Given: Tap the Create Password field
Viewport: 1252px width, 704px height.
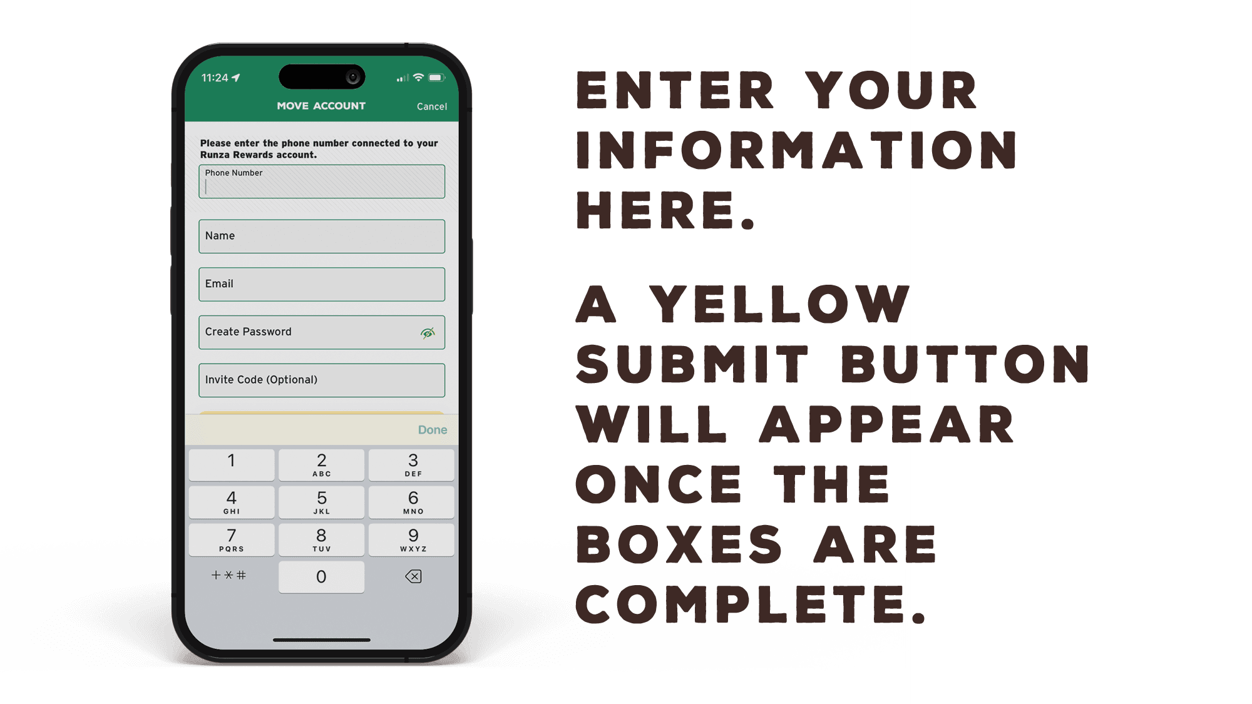Looking at the screenshot, I should click(x=322, y=331).
